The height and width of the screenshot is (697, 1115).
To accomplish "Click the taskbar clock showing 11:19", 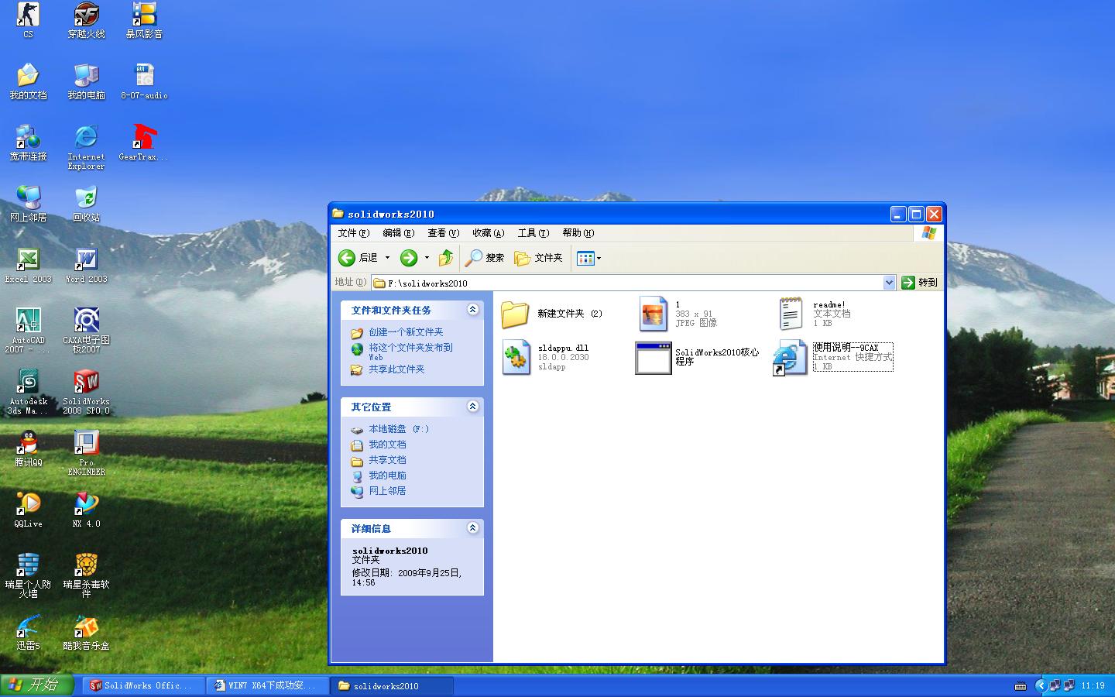I will pyautogui.click(x=1093, y=685).
